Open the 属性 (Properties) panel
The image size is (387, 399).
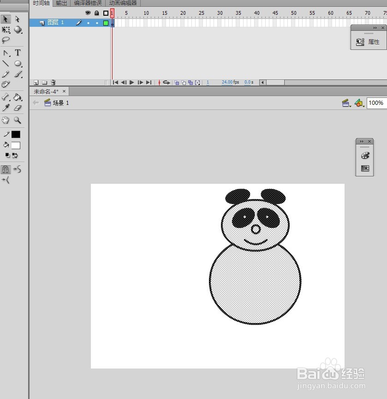368,42
